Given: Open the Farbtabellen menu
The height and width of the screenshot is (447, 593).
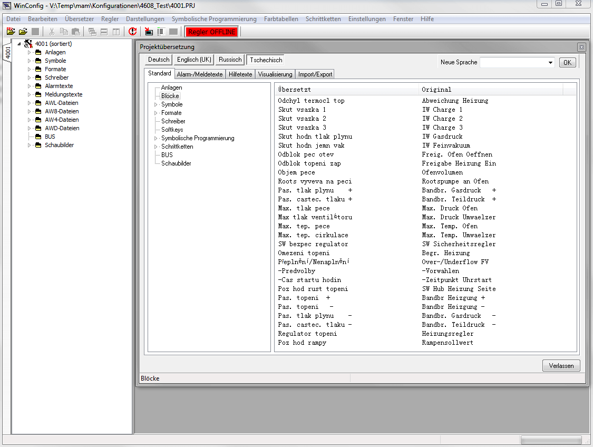Looking at the screenshot, I should pos(281,19).
